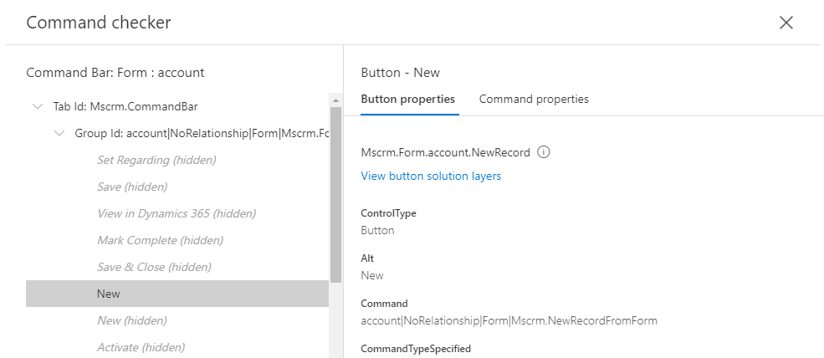Select New (hidden) tree entry
The width and height of the screenshot is (824, 358).
(x=131, y=320)
